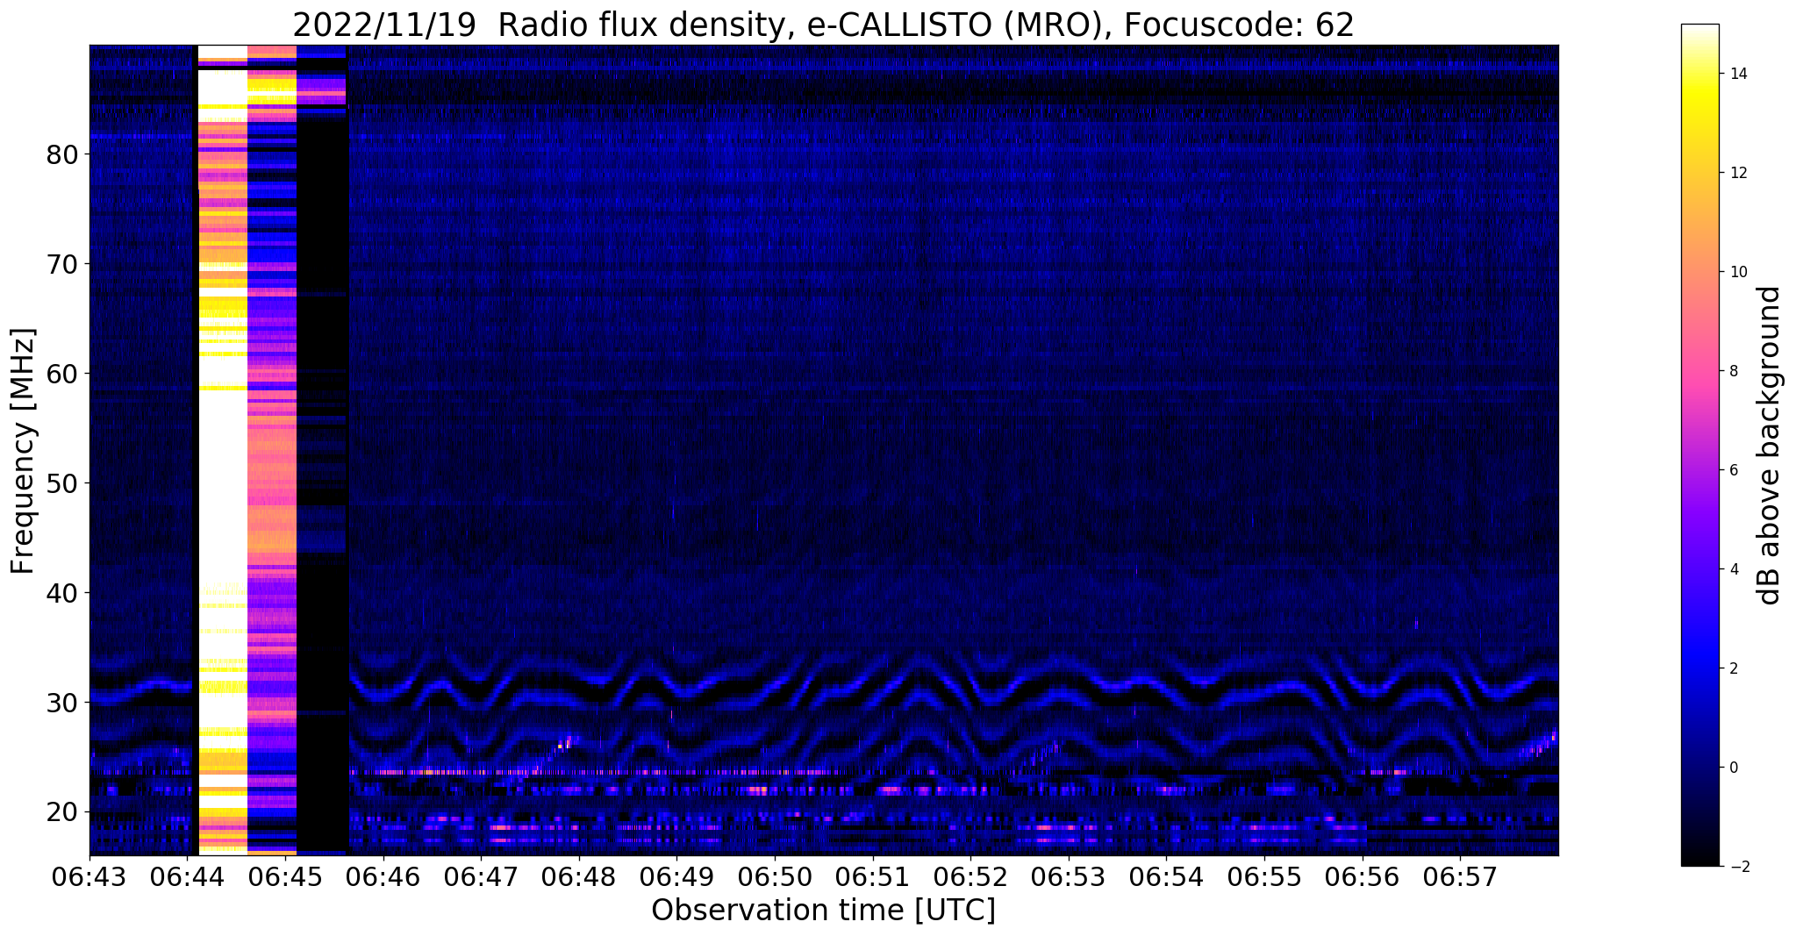Click the 06:48 time tick label
This screenshot has height=936, width=1796.
tap(579, 875)
